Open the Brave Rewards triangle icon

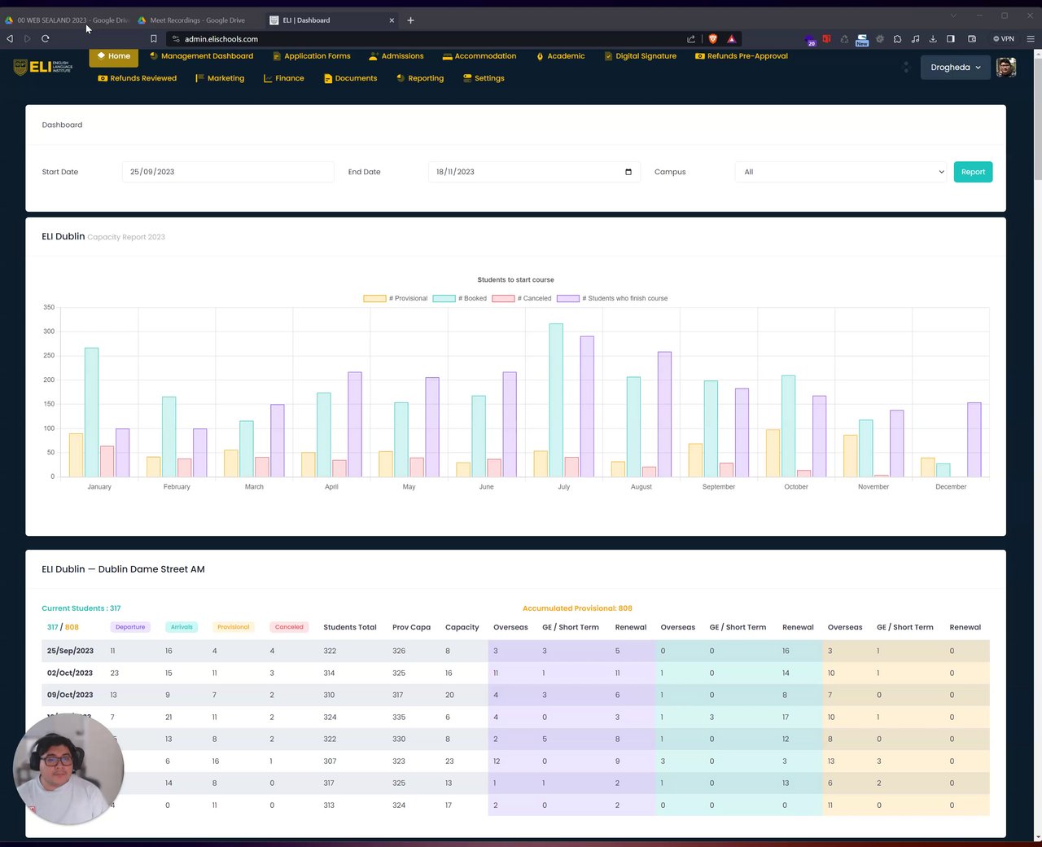731,38
